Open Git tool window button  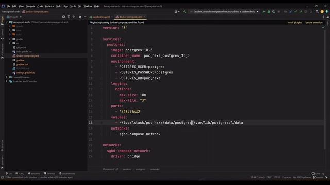(x=9, y=174)
